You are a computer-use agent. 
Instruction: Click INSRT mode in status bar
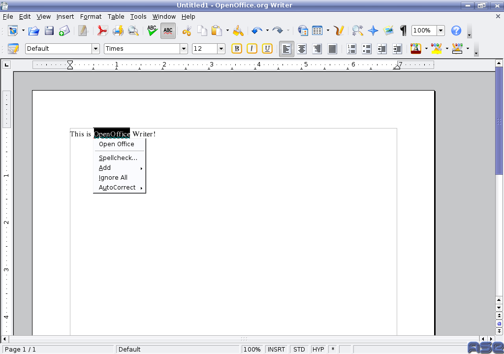[276, 349]
